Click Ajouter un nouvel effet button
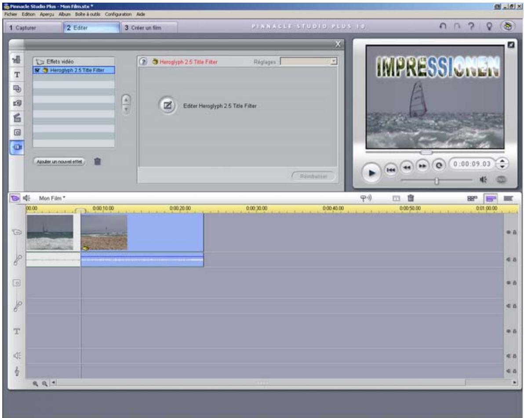 pyautogui.click(x=59, y=162)
